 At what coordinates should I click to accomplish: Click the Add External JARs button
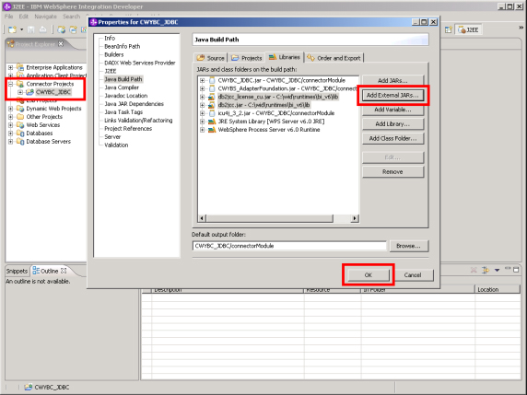(392, 96)
